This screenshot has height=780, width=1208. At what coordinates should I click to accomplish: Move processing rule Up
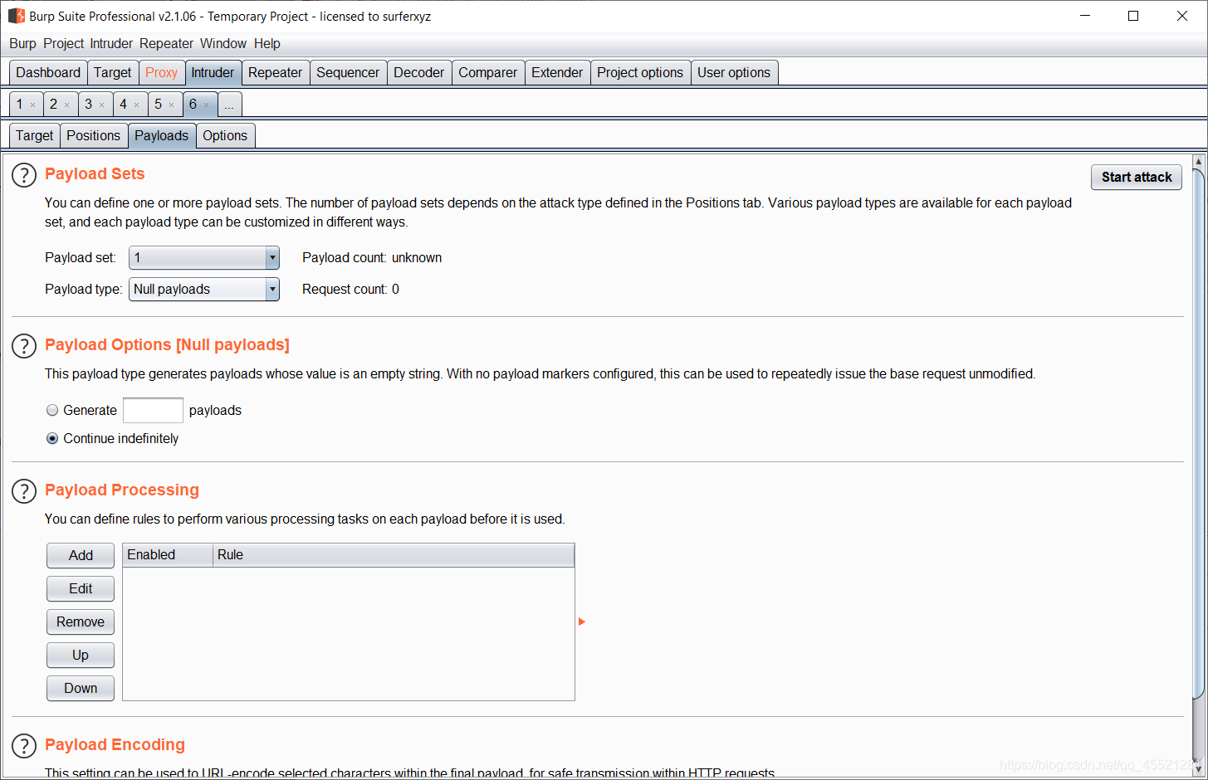(x=81, y=656)
